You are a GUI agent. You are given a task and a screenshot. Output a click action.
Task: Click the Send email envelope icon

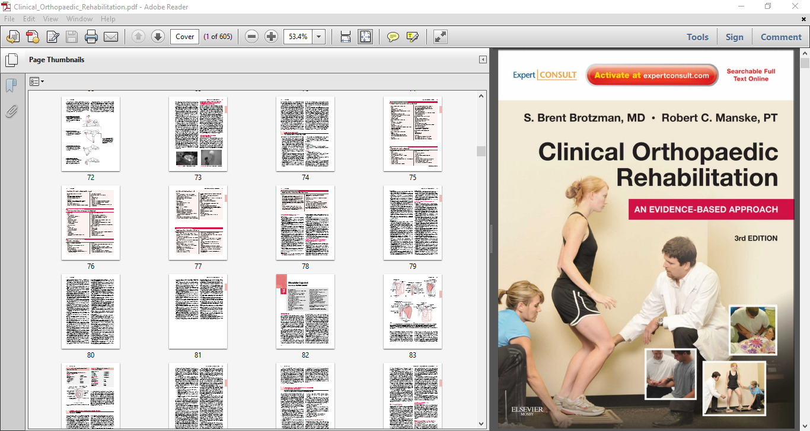click(x=111, y=37)
